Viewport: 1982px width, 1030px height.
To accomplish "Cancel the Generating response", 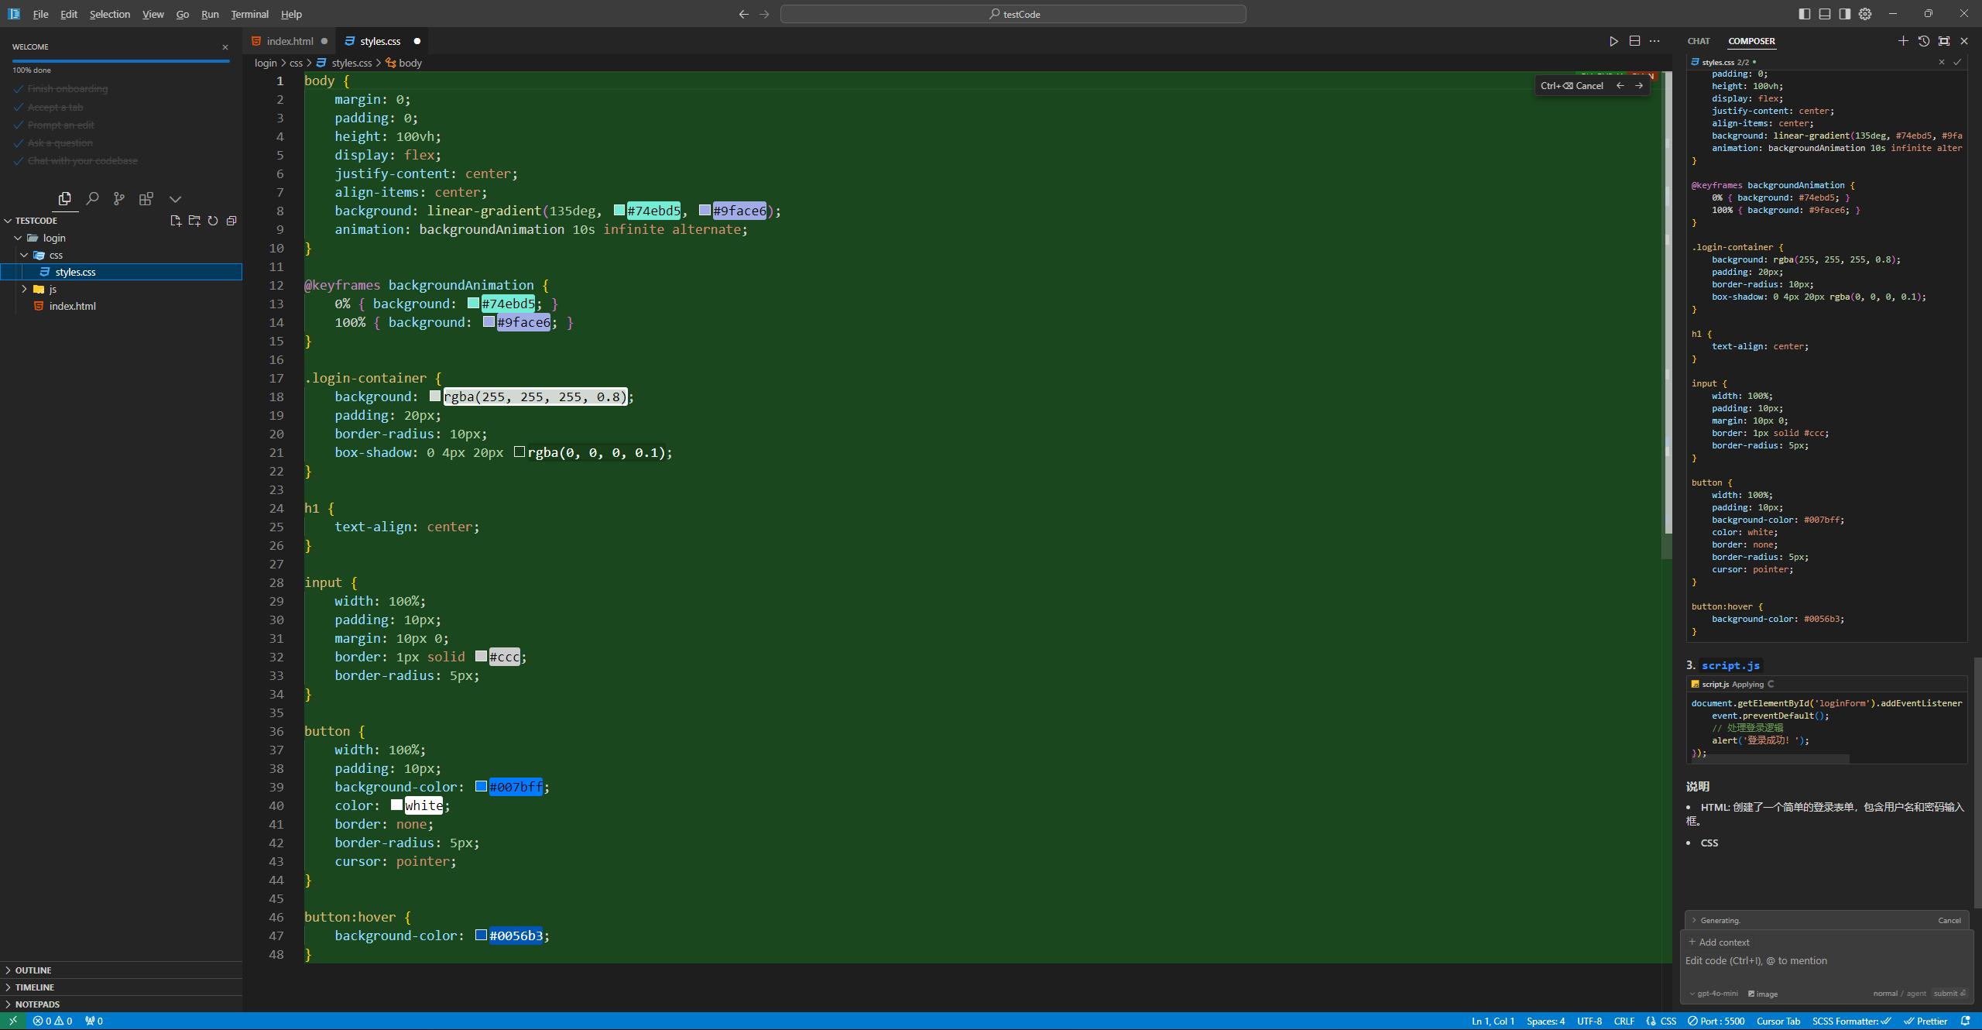I will 1949,921.
